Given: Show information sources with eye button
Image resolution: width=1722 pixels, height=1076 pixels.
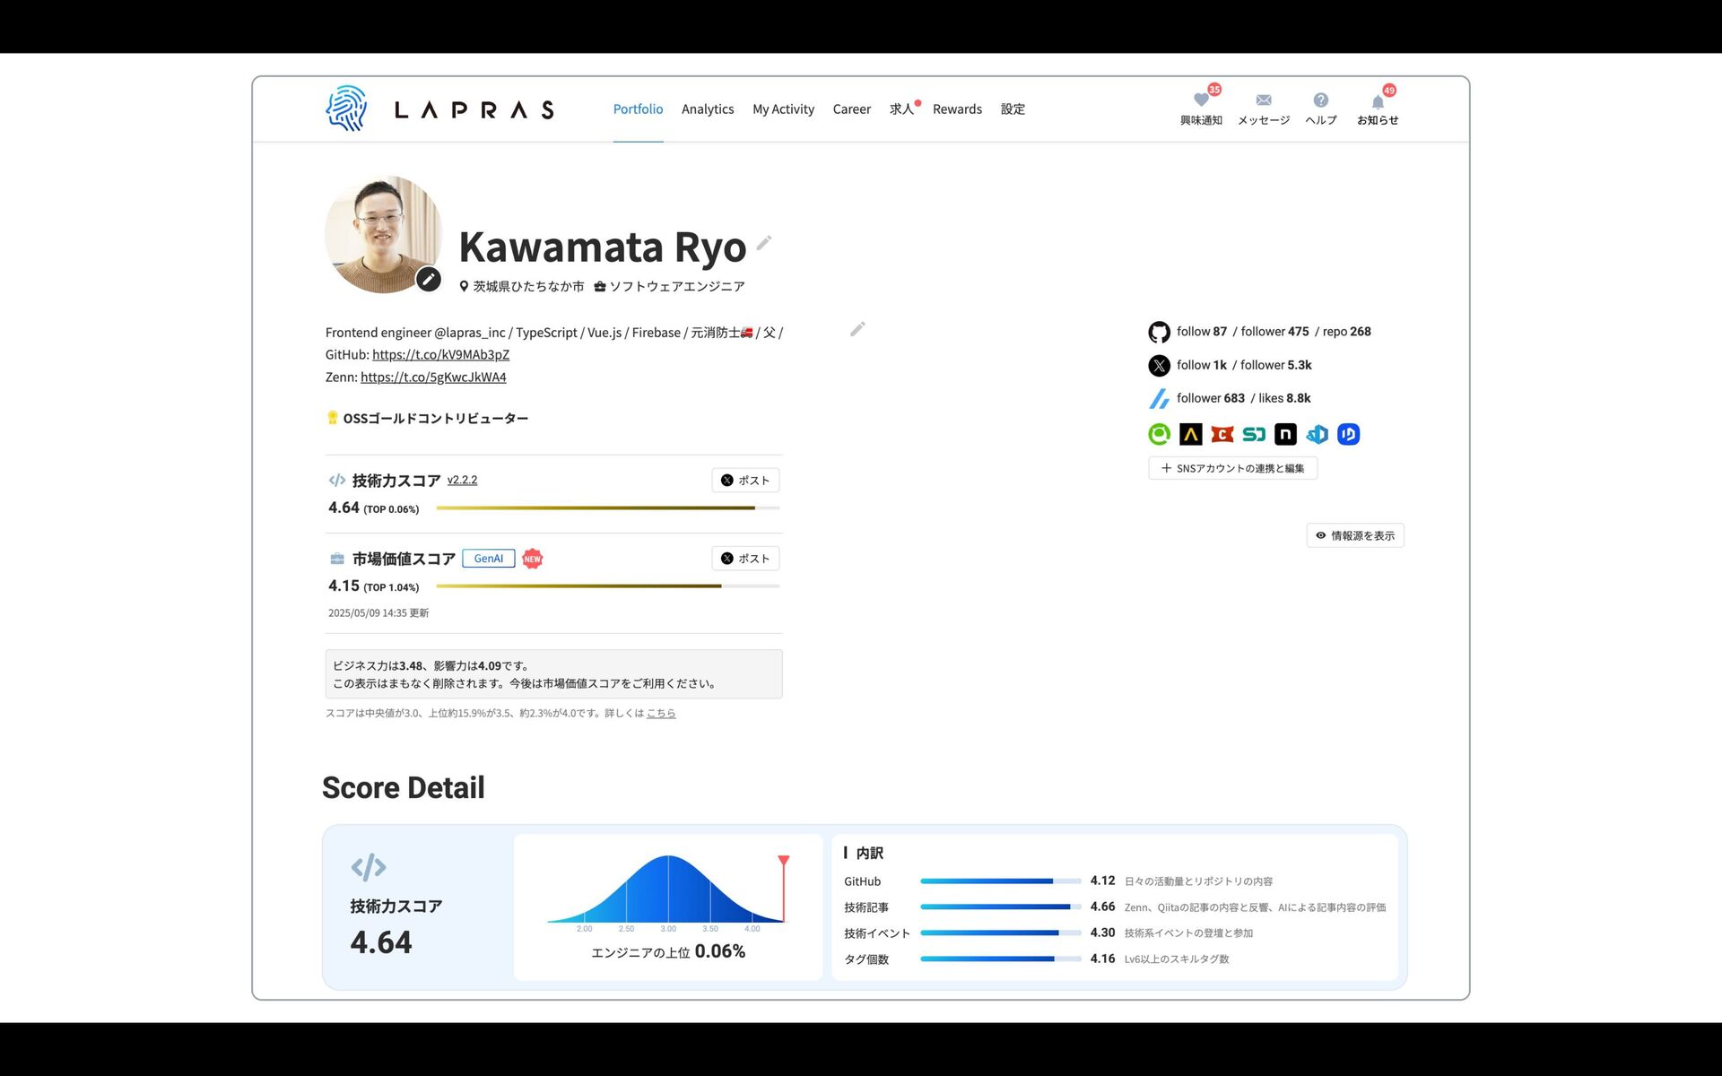Looking at the screenshot, I should click(x=1355, y=536).
